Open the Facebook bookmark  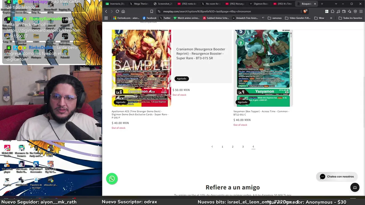(x=149, y=18)
